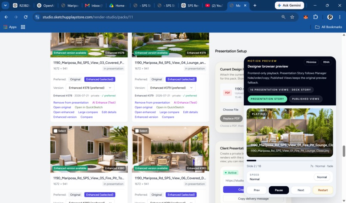This screenshot has height=203, width=346.
Task: Click the R94A badge in Motion Preview
Action: (x=326, y=62)
